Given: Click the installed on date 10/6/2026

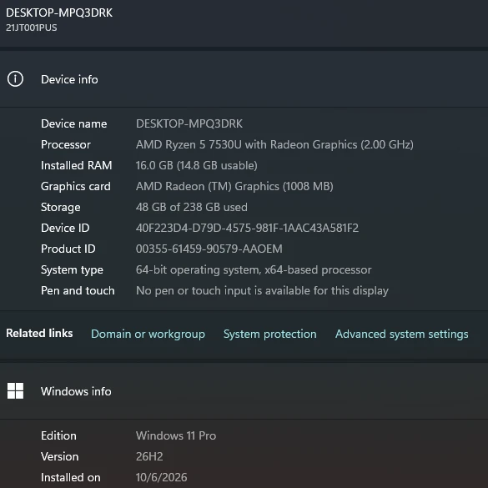Looking at the screenshot, I should tap(162, 477).
